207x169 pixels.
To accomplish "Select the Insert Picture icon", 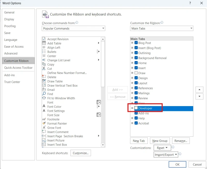I will (x=44, y=140).
